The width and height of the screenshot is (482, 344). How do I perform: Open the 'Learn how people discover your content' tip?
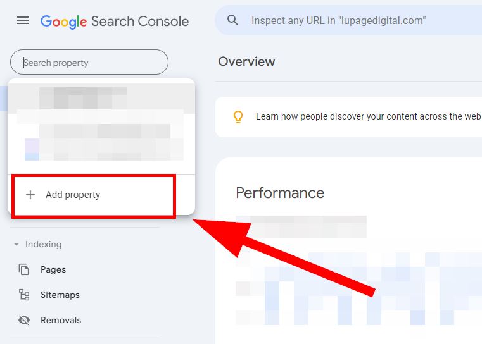[367, 116]
